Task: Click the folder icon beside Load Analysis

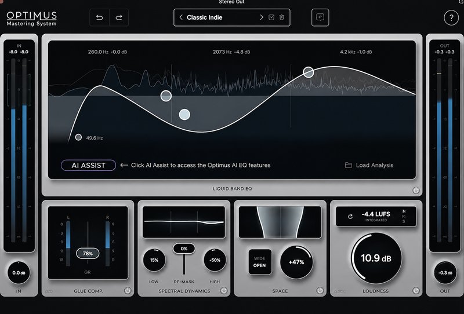Action: click(x=349, y=165)
